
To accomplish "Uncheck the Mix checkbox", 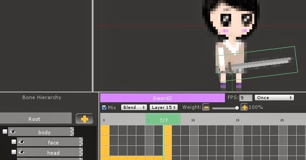I will [104, 108].
